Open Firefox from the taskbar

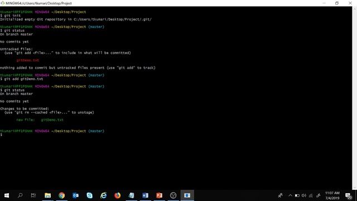point(118,195)
